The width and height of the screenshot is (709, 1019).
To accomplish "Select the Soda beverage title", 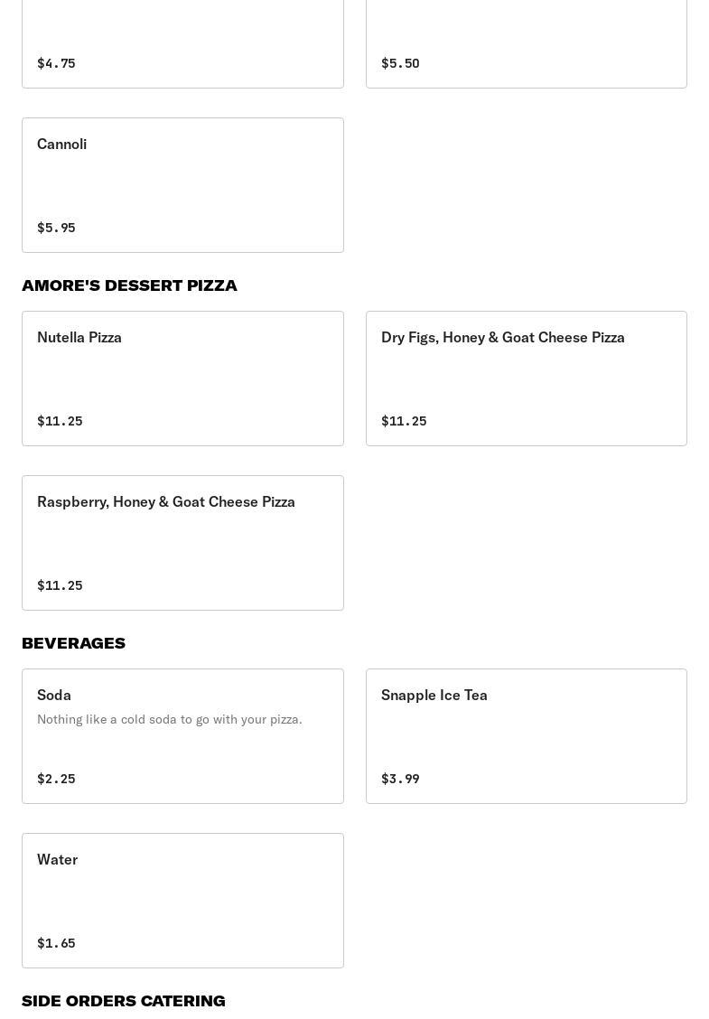I will [54, 696].
